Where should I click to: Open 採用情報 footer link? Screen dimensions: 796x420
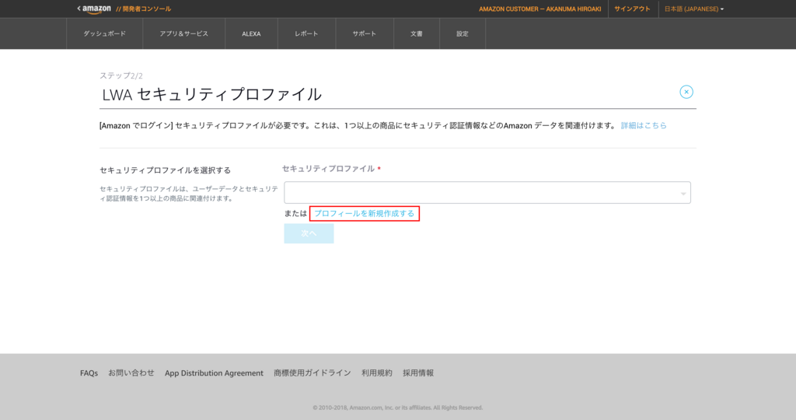(x=418, y=373)
